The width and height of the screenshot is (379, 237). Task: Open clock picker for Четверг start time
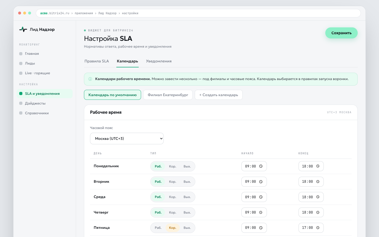(261, 213)
